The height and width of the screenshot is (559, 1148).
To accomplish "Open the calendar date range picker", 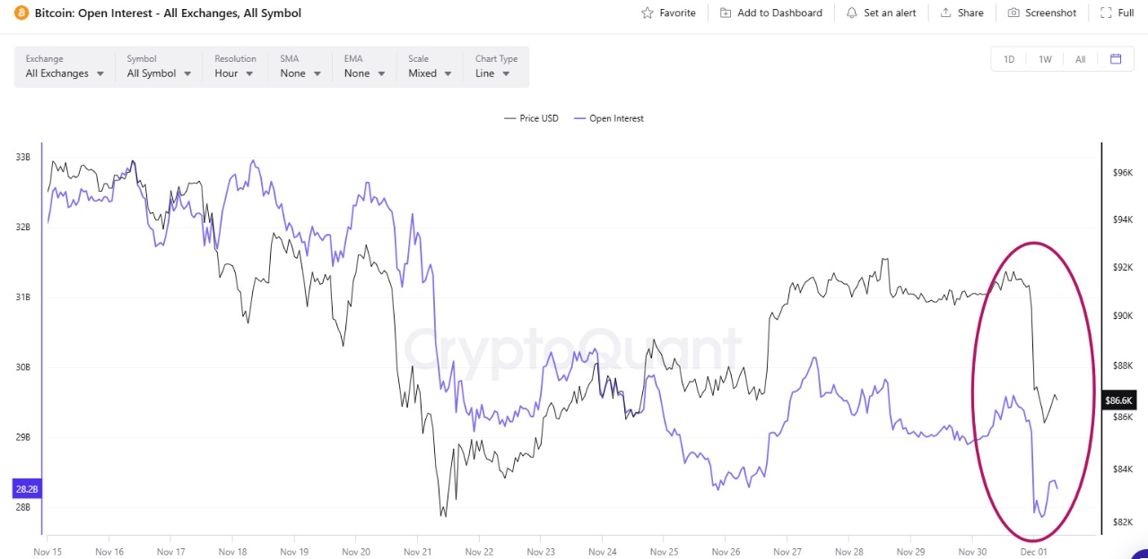I will [1116, 58].
